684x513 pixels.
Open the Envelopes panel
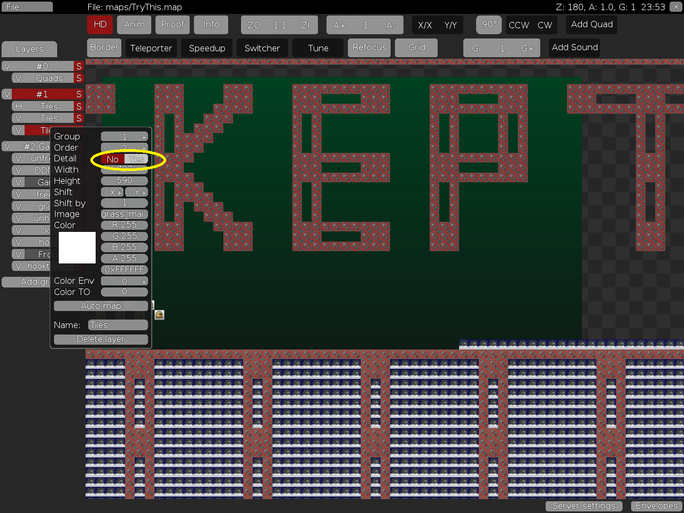[656, 506]
